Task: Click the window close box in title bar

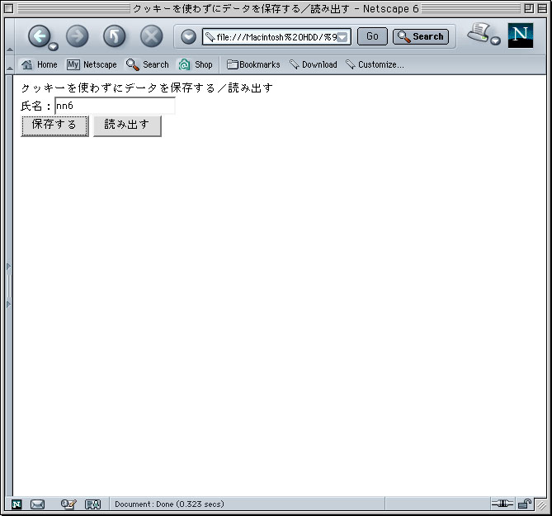Action: point(9,8)
